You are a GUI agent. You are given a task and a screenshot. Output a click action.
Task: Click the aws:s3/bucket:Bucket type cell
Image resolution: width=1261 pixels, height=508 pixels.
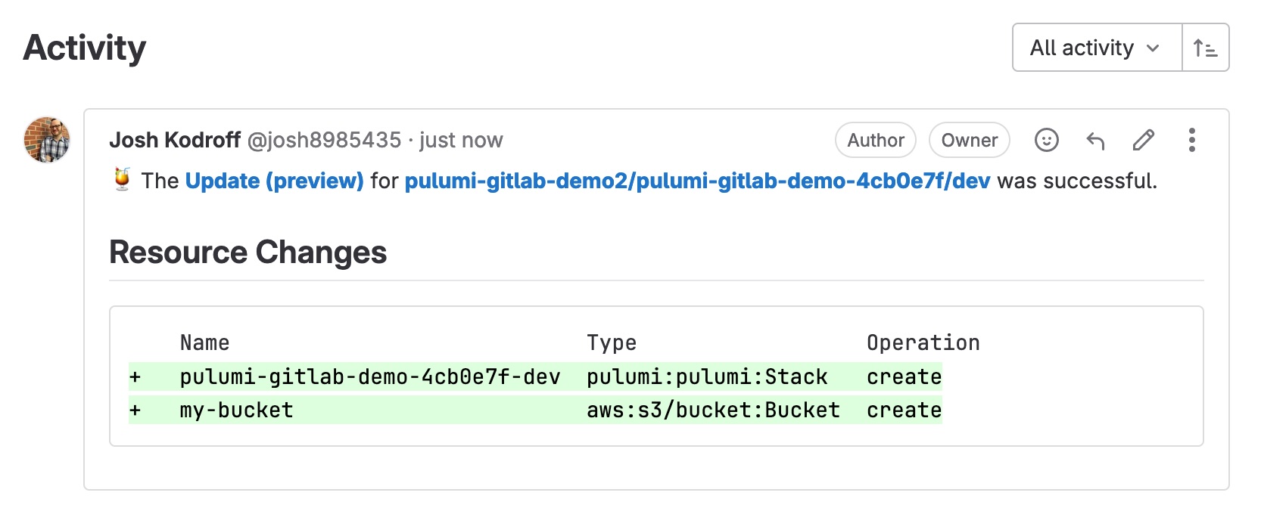[x=713, y=410]
